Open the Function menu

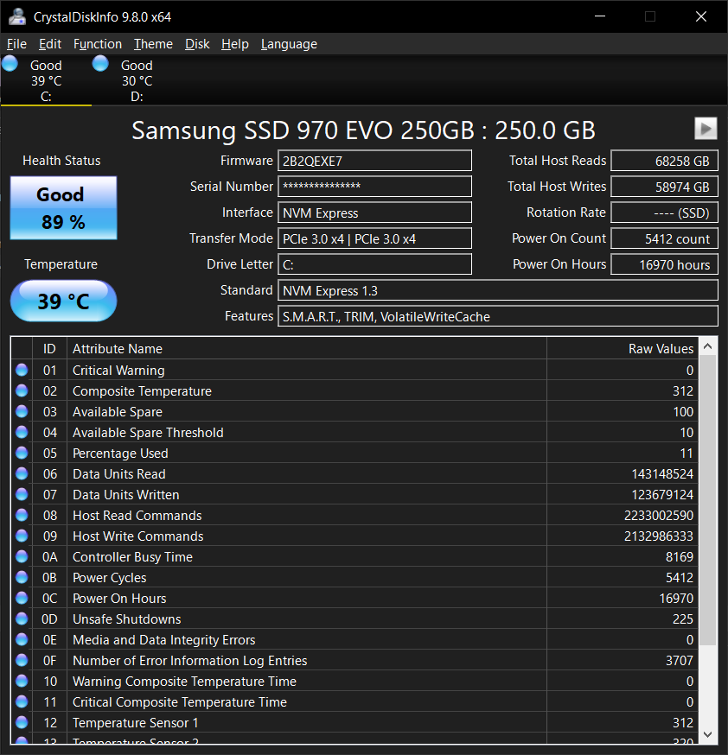point(98,44)
